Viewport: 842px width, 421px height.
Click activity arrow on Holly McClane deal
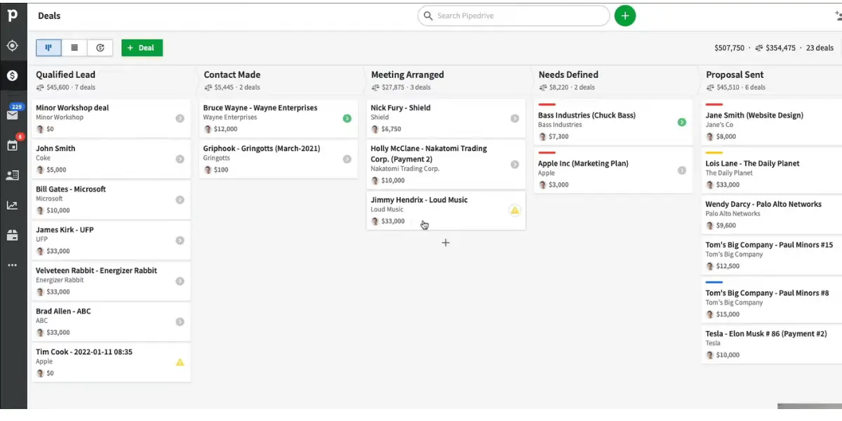click(x=514, y=164)
